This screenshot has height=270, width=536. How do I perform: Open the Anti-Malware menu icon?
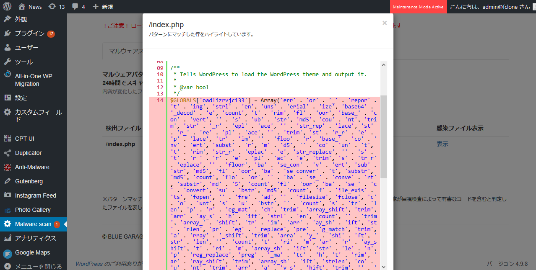(8, 167)
